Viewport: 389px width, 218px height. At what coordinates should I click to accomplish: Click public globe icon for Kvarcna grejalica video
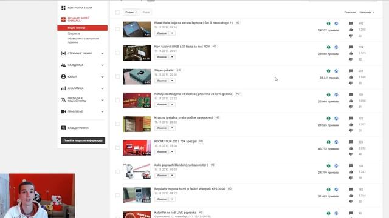pyautogui.click(x=336, y=119)
